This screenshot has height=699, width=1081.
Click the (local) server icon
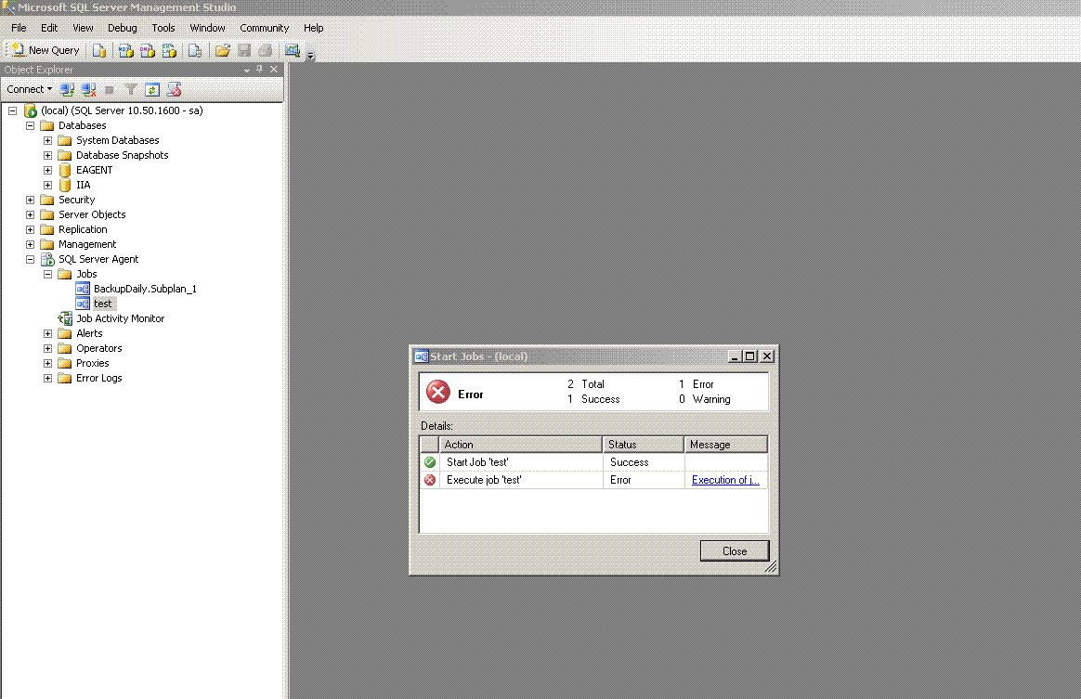click(31, 110)
